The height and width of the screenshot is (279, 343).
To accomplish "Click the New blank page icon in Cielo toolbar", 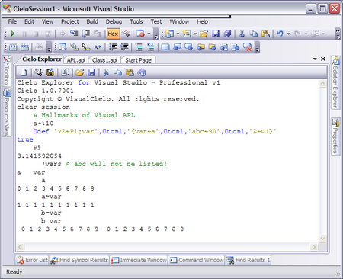I will [x=24, y=72].
